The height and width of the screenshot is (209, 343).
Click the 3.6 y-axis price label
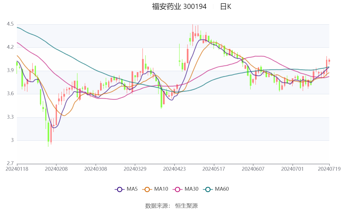click(x=10, y=94)
